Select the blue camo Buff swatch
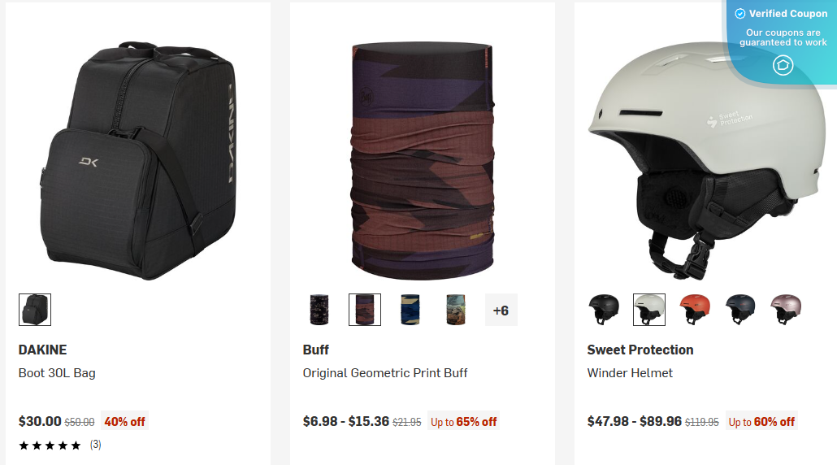The image size is (837, 465). 410,310
